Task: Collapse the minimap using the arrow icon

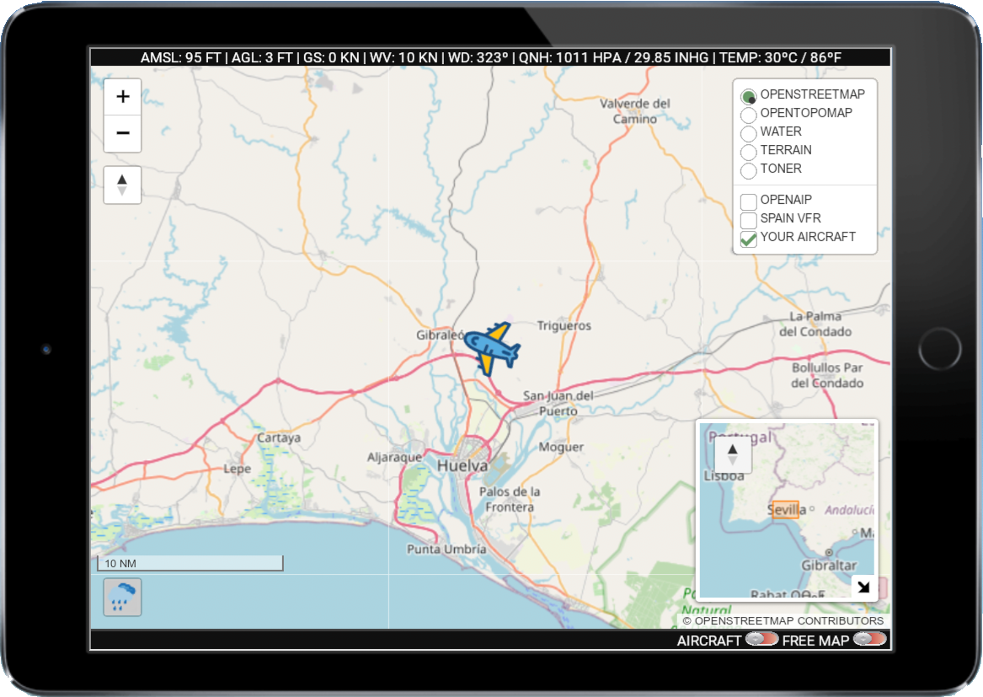Action: [863, 587]
